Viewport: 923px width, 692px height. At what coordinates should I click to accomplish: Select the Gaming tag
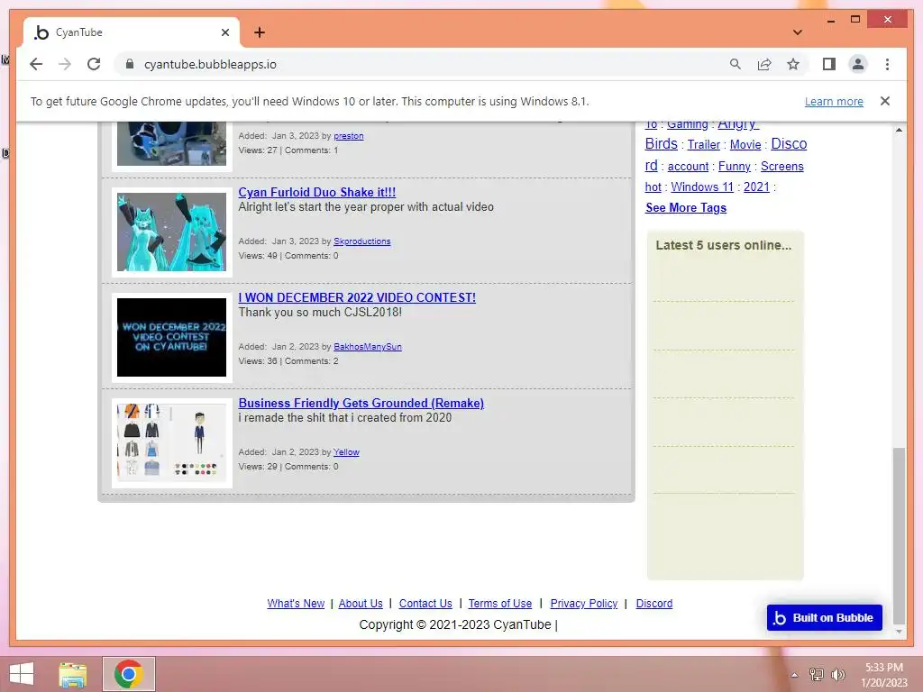click(687, 124)
